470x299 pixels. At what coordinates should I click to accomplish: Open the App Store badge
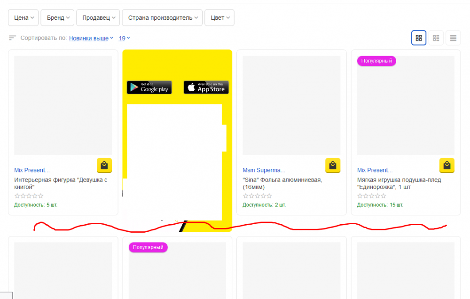click(x=206, y=87)
